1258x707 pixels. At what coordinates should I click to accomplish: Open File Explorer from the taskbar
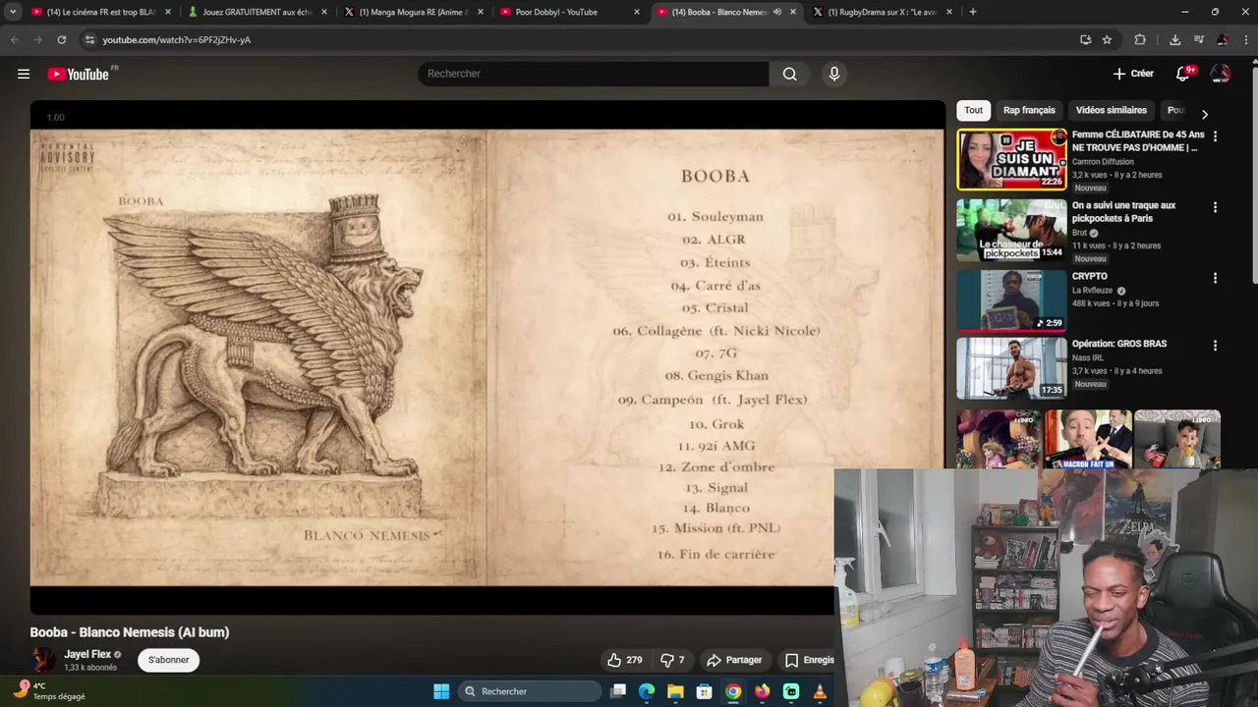(x=675, y=691)
